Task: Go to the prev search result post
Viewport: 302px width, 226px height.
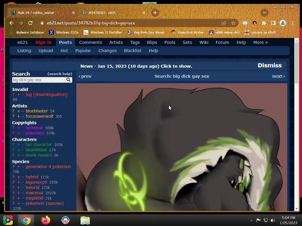Action: click(85, 76)
